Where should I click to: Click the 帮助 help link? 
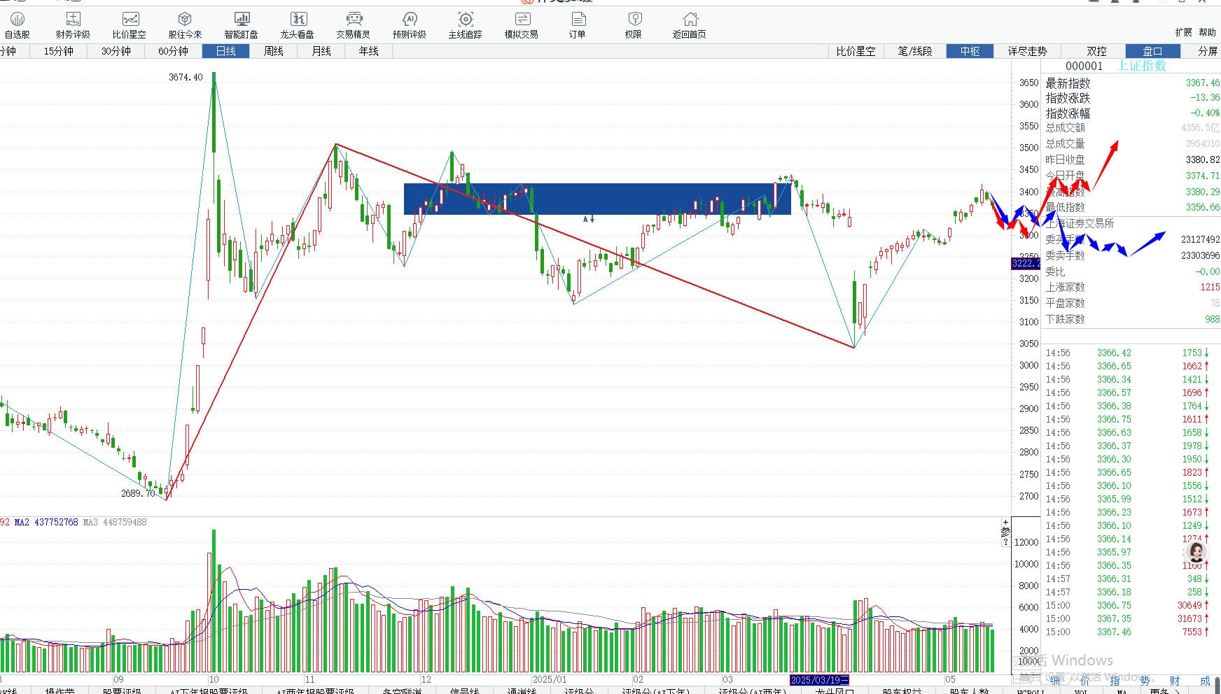click(x=1207, y=32)
